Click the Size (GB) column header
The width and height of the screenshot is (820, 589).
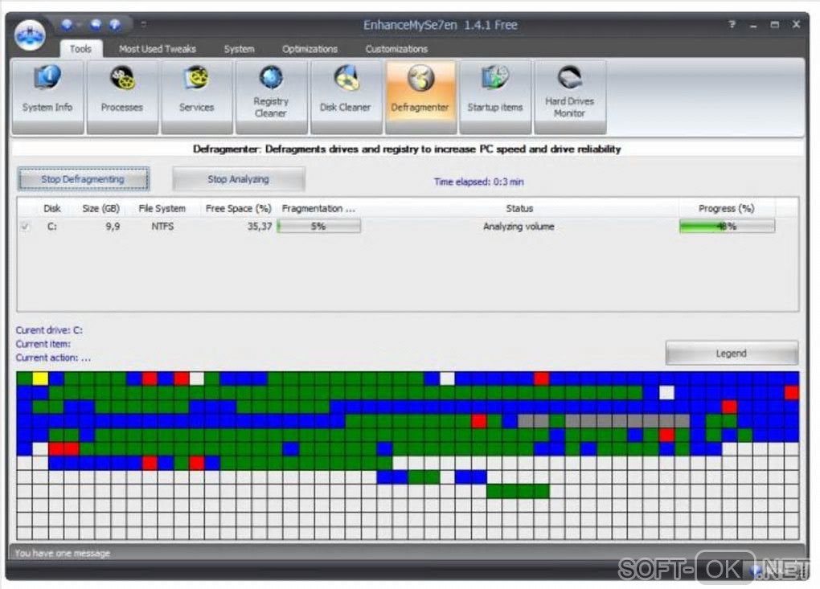101,209
